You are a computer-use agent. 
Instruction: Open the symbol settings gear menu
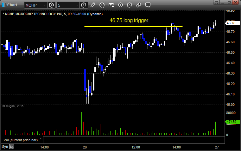[51, 5]
